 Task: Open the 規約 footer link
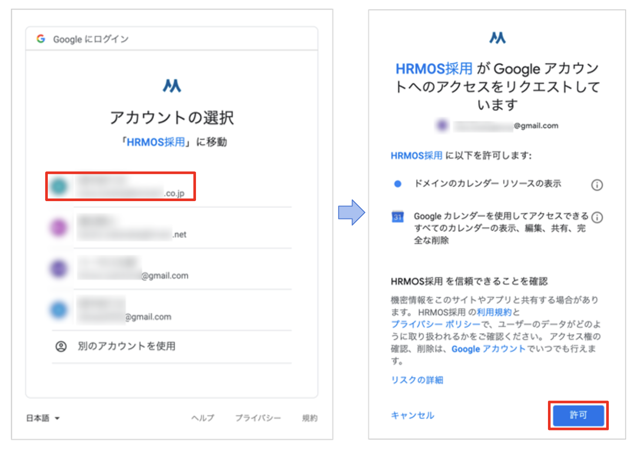[x=310, y=418]
